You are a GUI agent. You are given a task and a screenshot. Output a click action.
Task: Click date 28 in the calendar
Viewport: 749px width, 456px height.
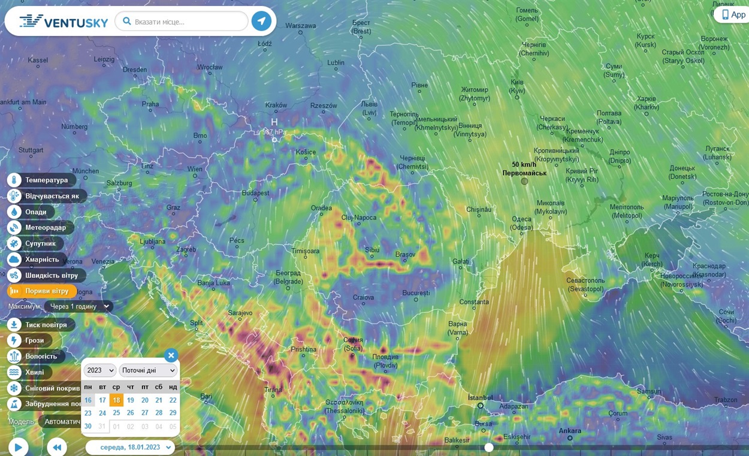coord(159,413)
